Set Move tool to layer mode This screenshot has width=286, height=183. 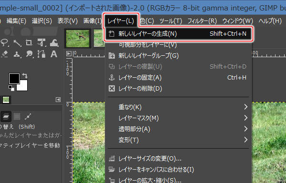click(6, 116)
